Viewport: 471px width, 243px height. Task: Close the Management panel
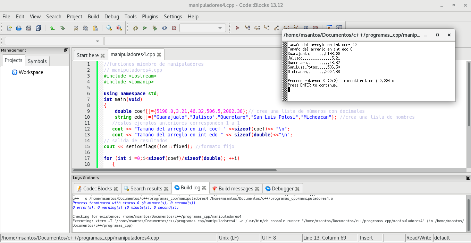click(x=66, y=50)
